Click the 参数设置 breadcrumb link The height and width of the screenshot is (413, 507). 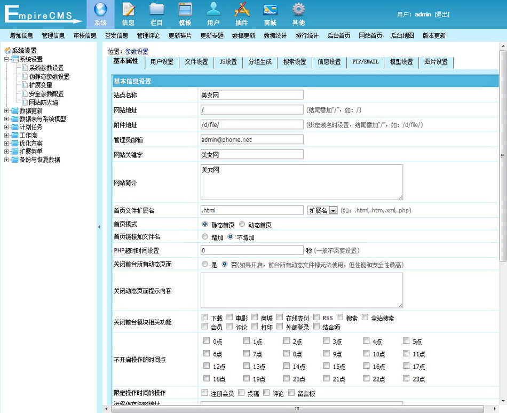click(x=137, y=51)
